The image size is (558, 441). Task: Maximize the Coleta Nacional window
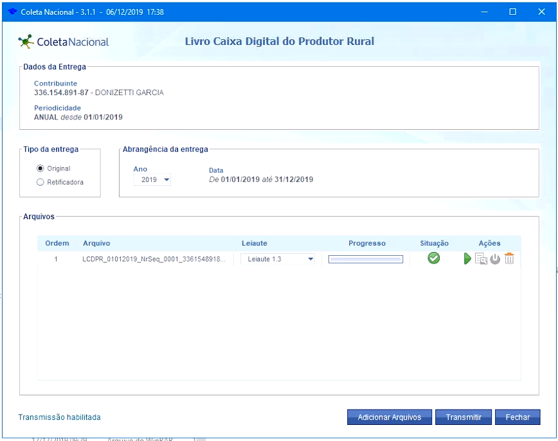[x=513, y=12]
